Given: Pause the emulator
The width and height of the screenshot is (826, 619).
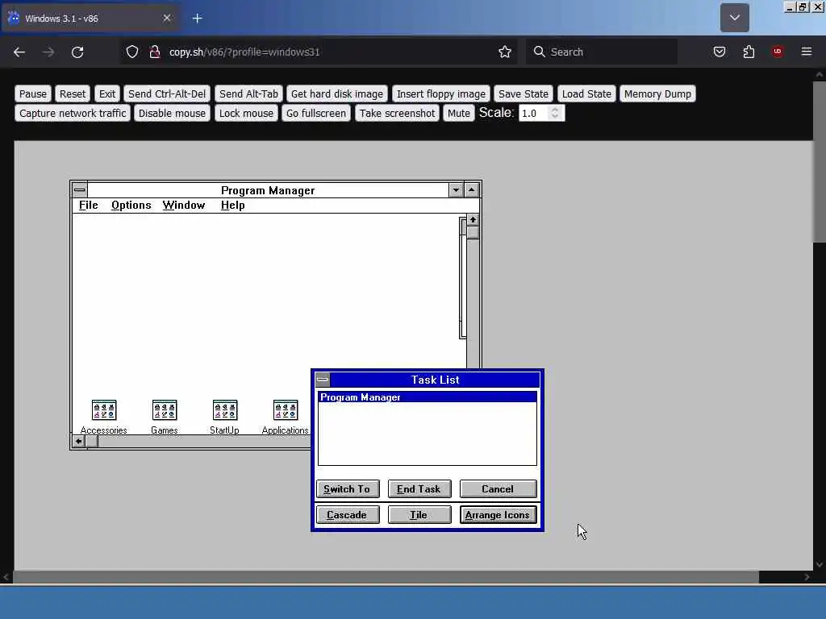Looking at the screenshot, I should pos(33,93).
